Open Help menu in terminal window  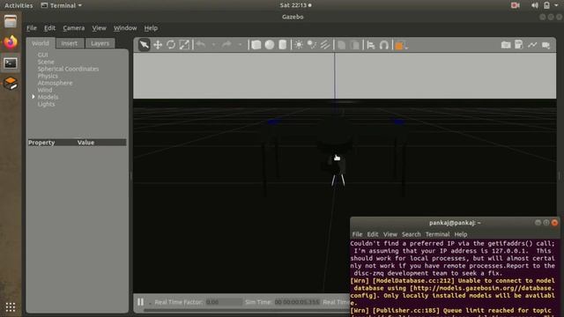pos(460,234)
